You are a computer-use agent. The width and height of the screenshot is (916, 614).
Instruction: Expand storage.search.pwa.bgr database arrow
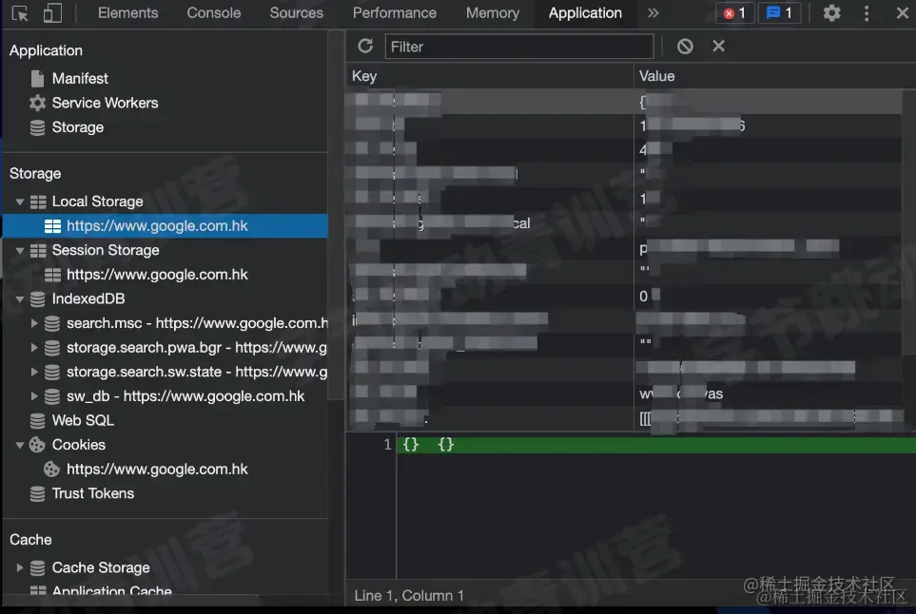point(34,347)
